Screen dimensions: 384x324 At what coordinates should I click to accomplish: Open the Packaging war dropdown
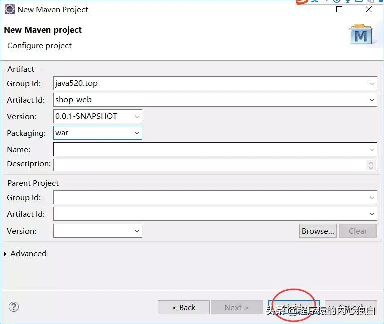click(137, 133)
